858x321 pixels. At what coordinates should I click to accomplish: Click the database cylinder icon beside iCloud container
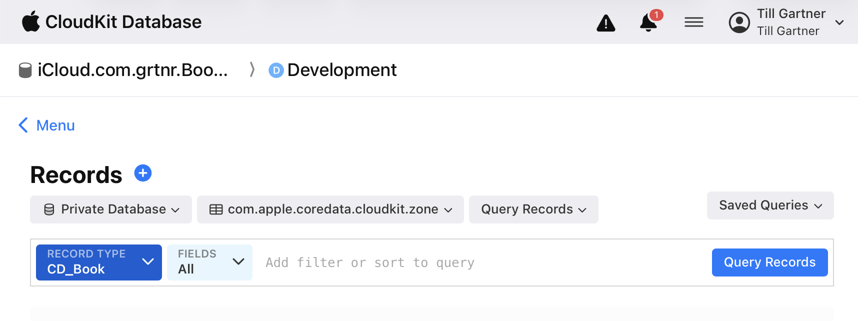point(25,70)
